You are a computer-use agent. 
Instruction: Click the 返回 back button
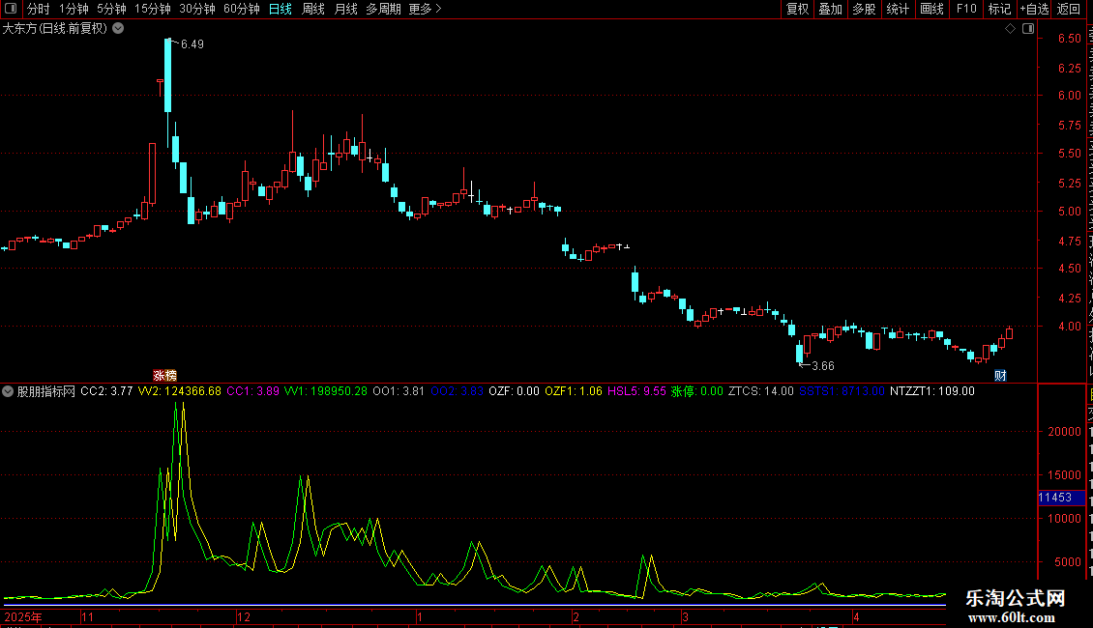(1069, 9)
